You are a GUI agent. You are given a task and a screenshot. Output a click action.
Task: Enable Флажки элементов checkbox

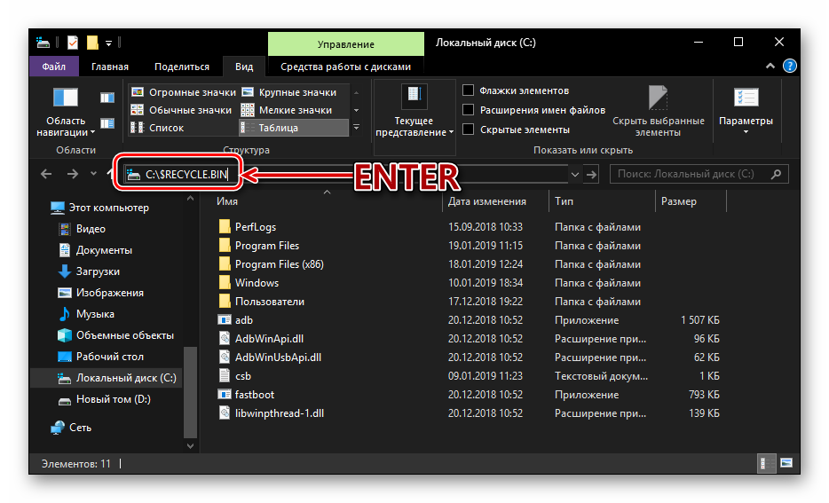[468, 90]
